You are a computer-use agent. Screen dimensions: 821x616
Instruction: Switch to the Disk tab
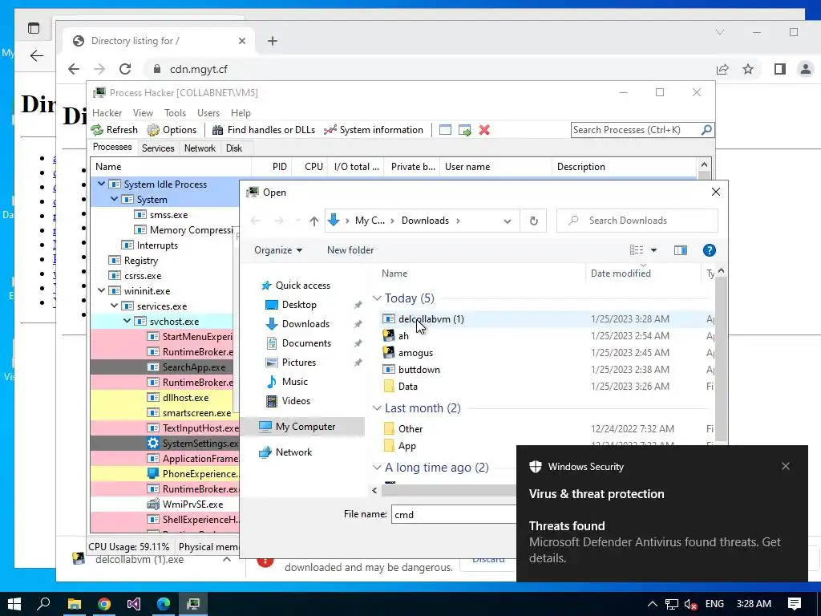pos(234,148)
